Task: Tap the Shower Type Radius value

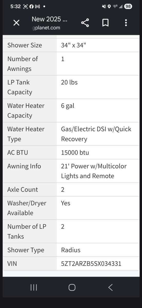Action: 71,250
